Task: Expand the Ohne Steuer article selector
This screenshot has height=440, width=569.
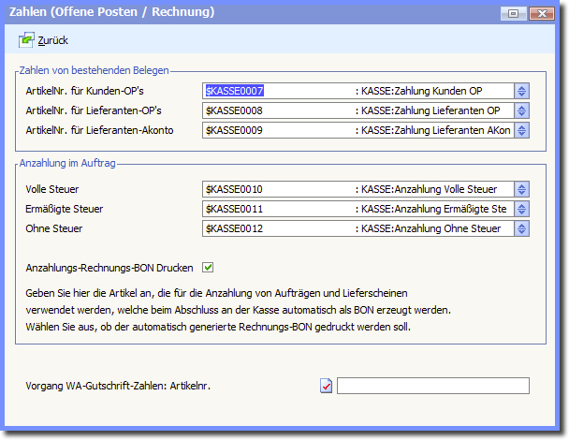Action: 522,228
